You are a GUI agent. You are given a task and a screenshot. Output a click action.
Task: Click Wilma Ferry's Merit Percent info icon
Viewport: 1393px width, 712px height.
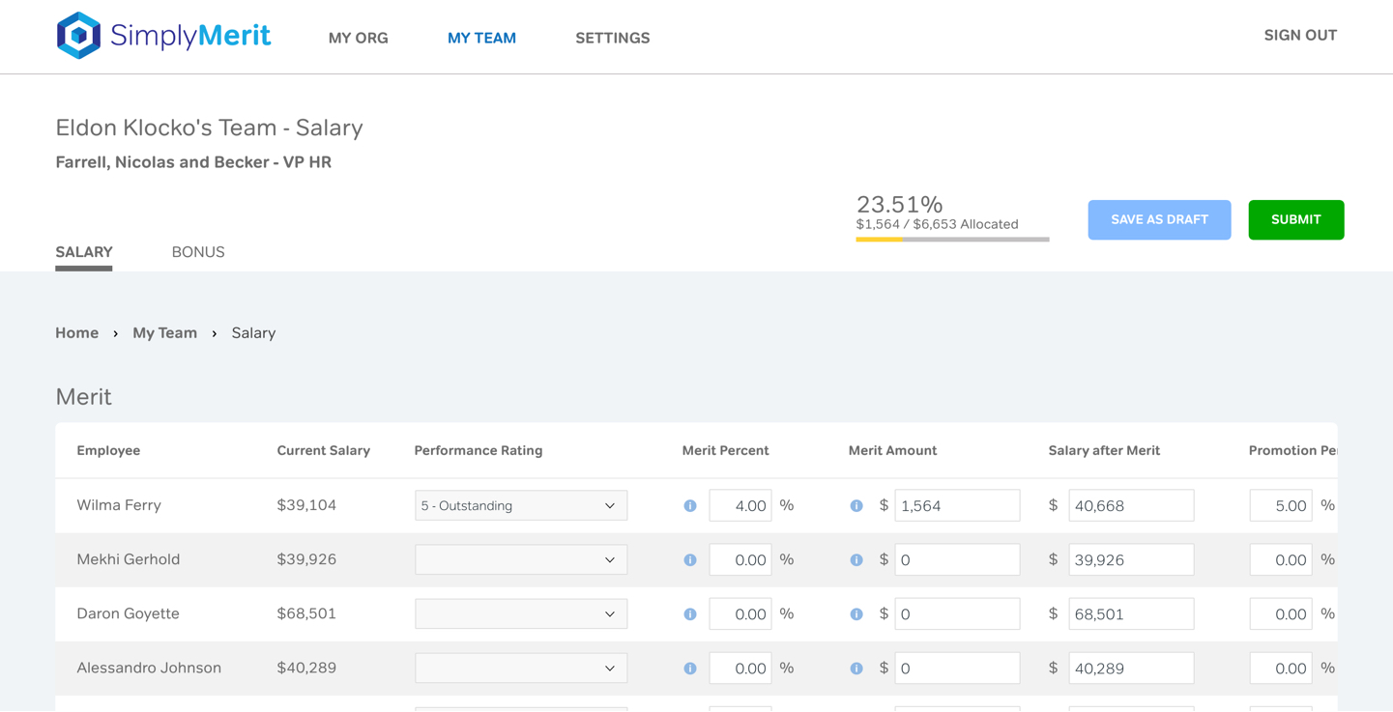(690, 506)
